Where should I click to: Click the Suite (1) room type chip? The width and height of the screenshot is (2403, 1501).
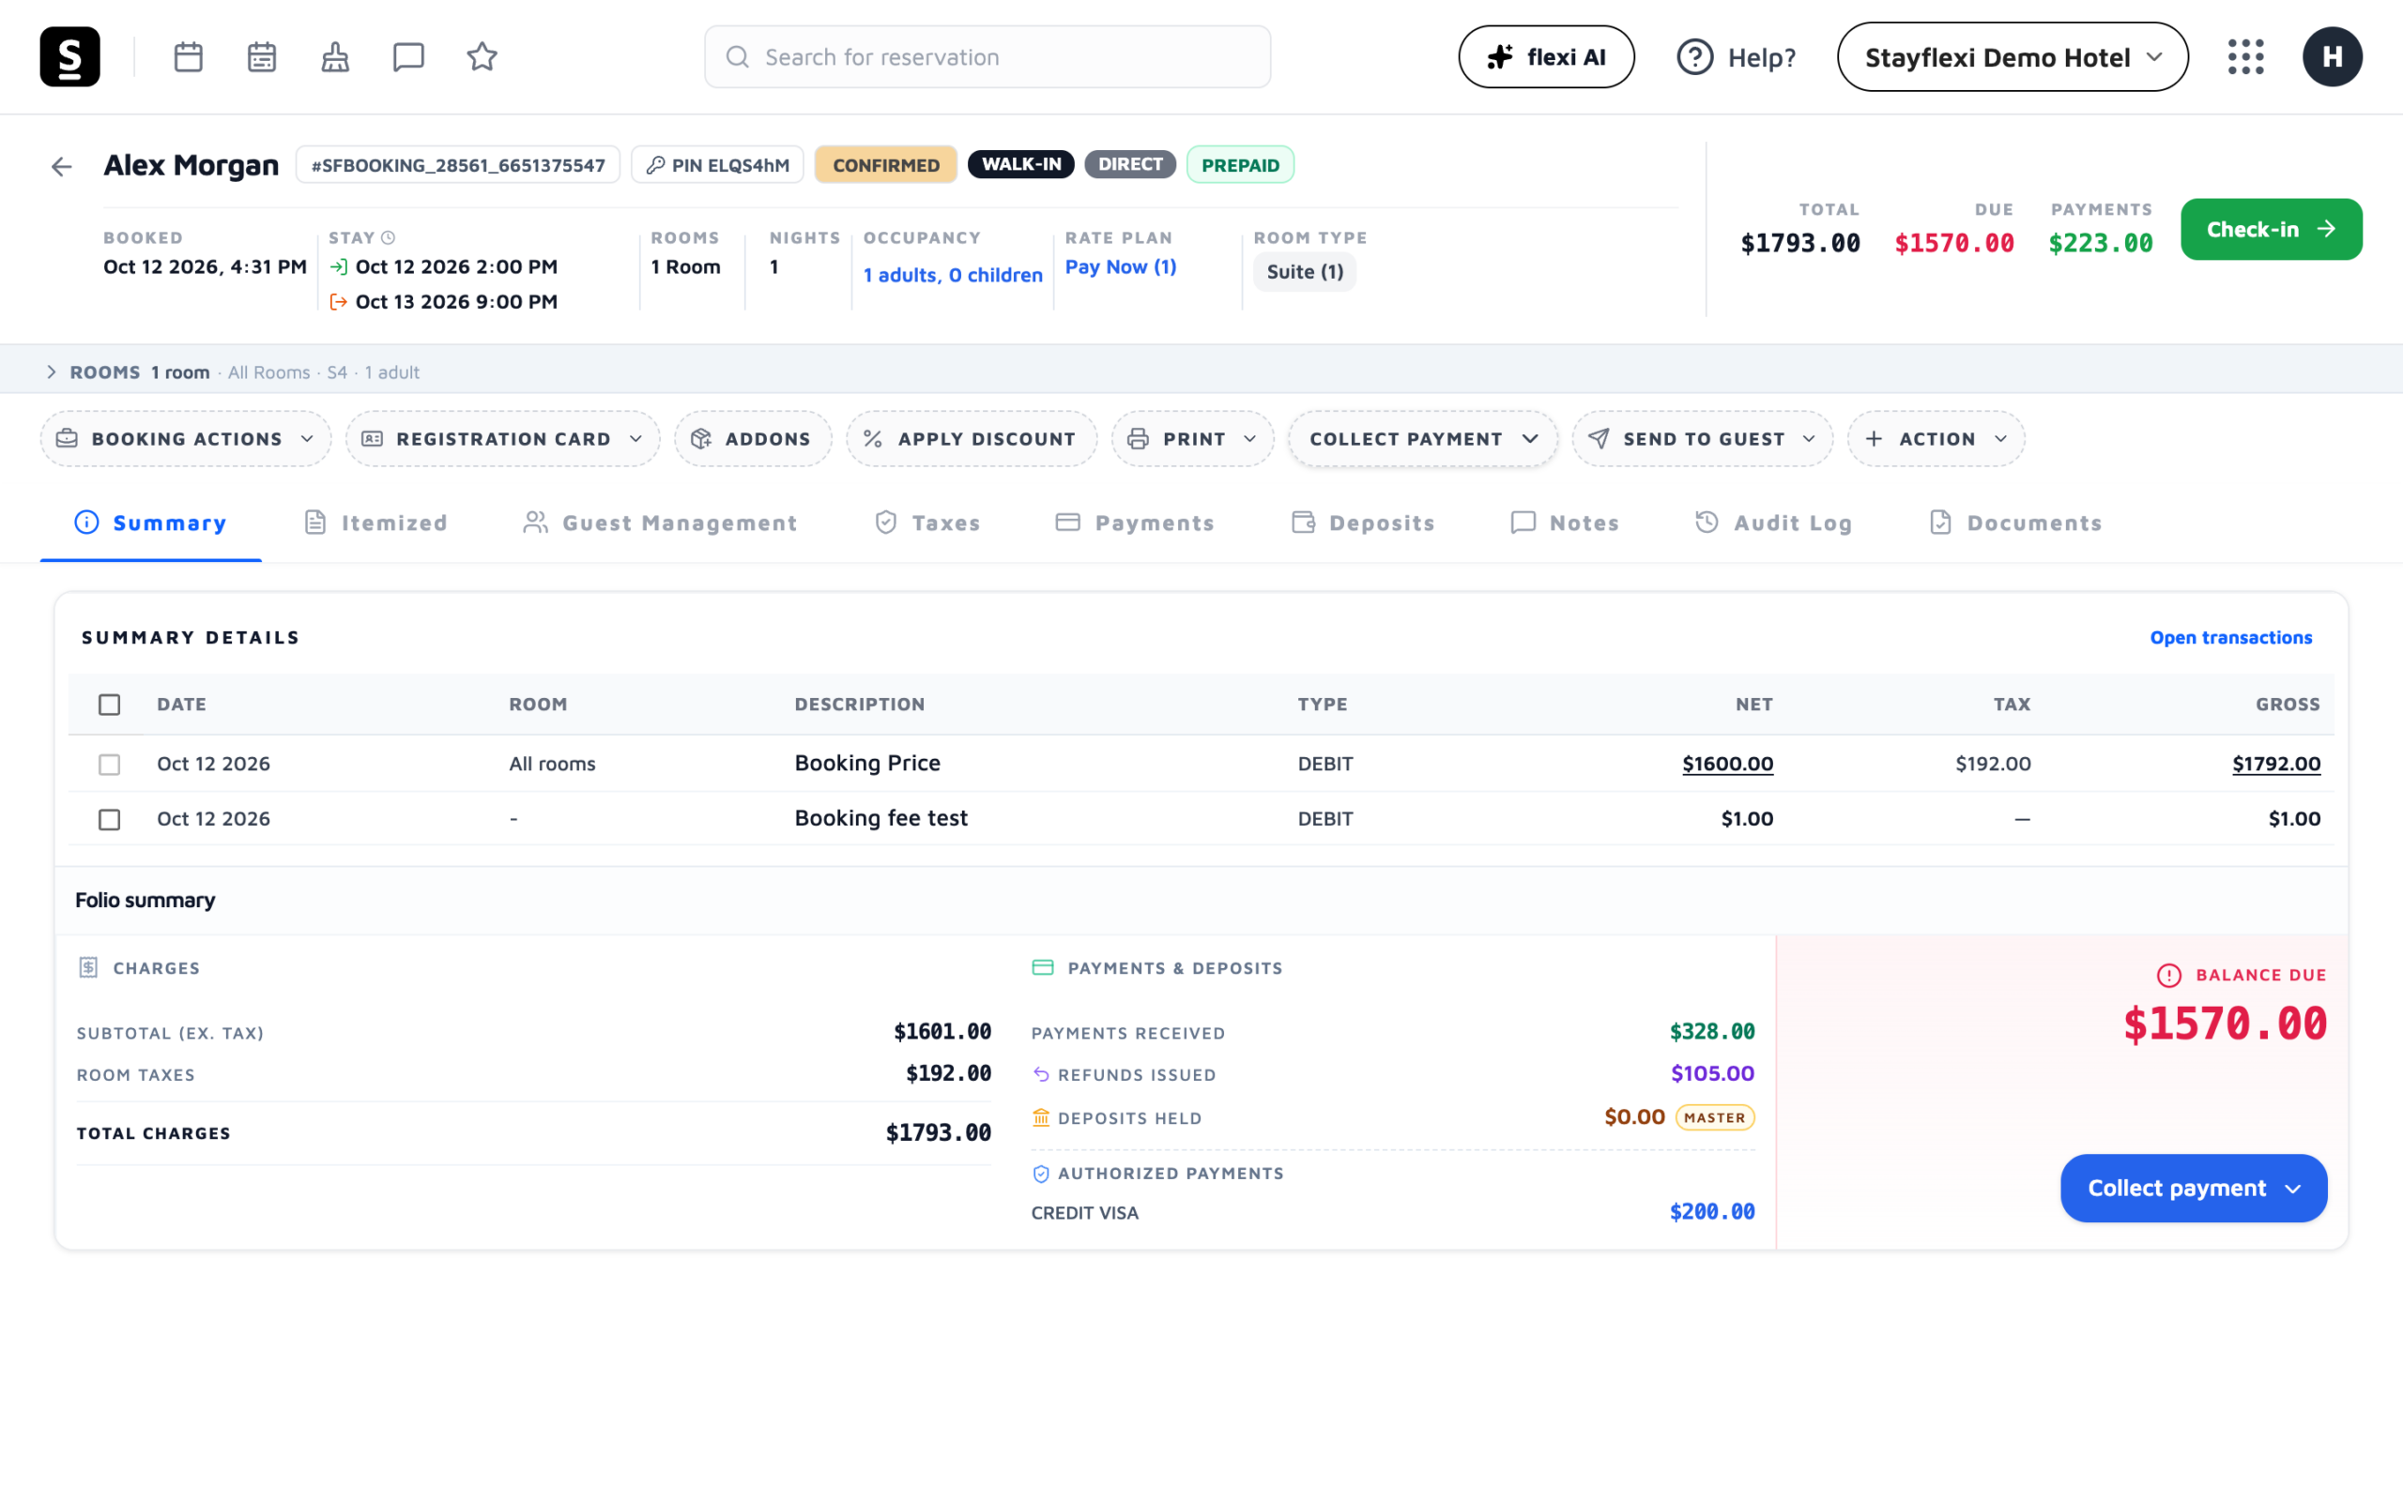click(1304, 272)
